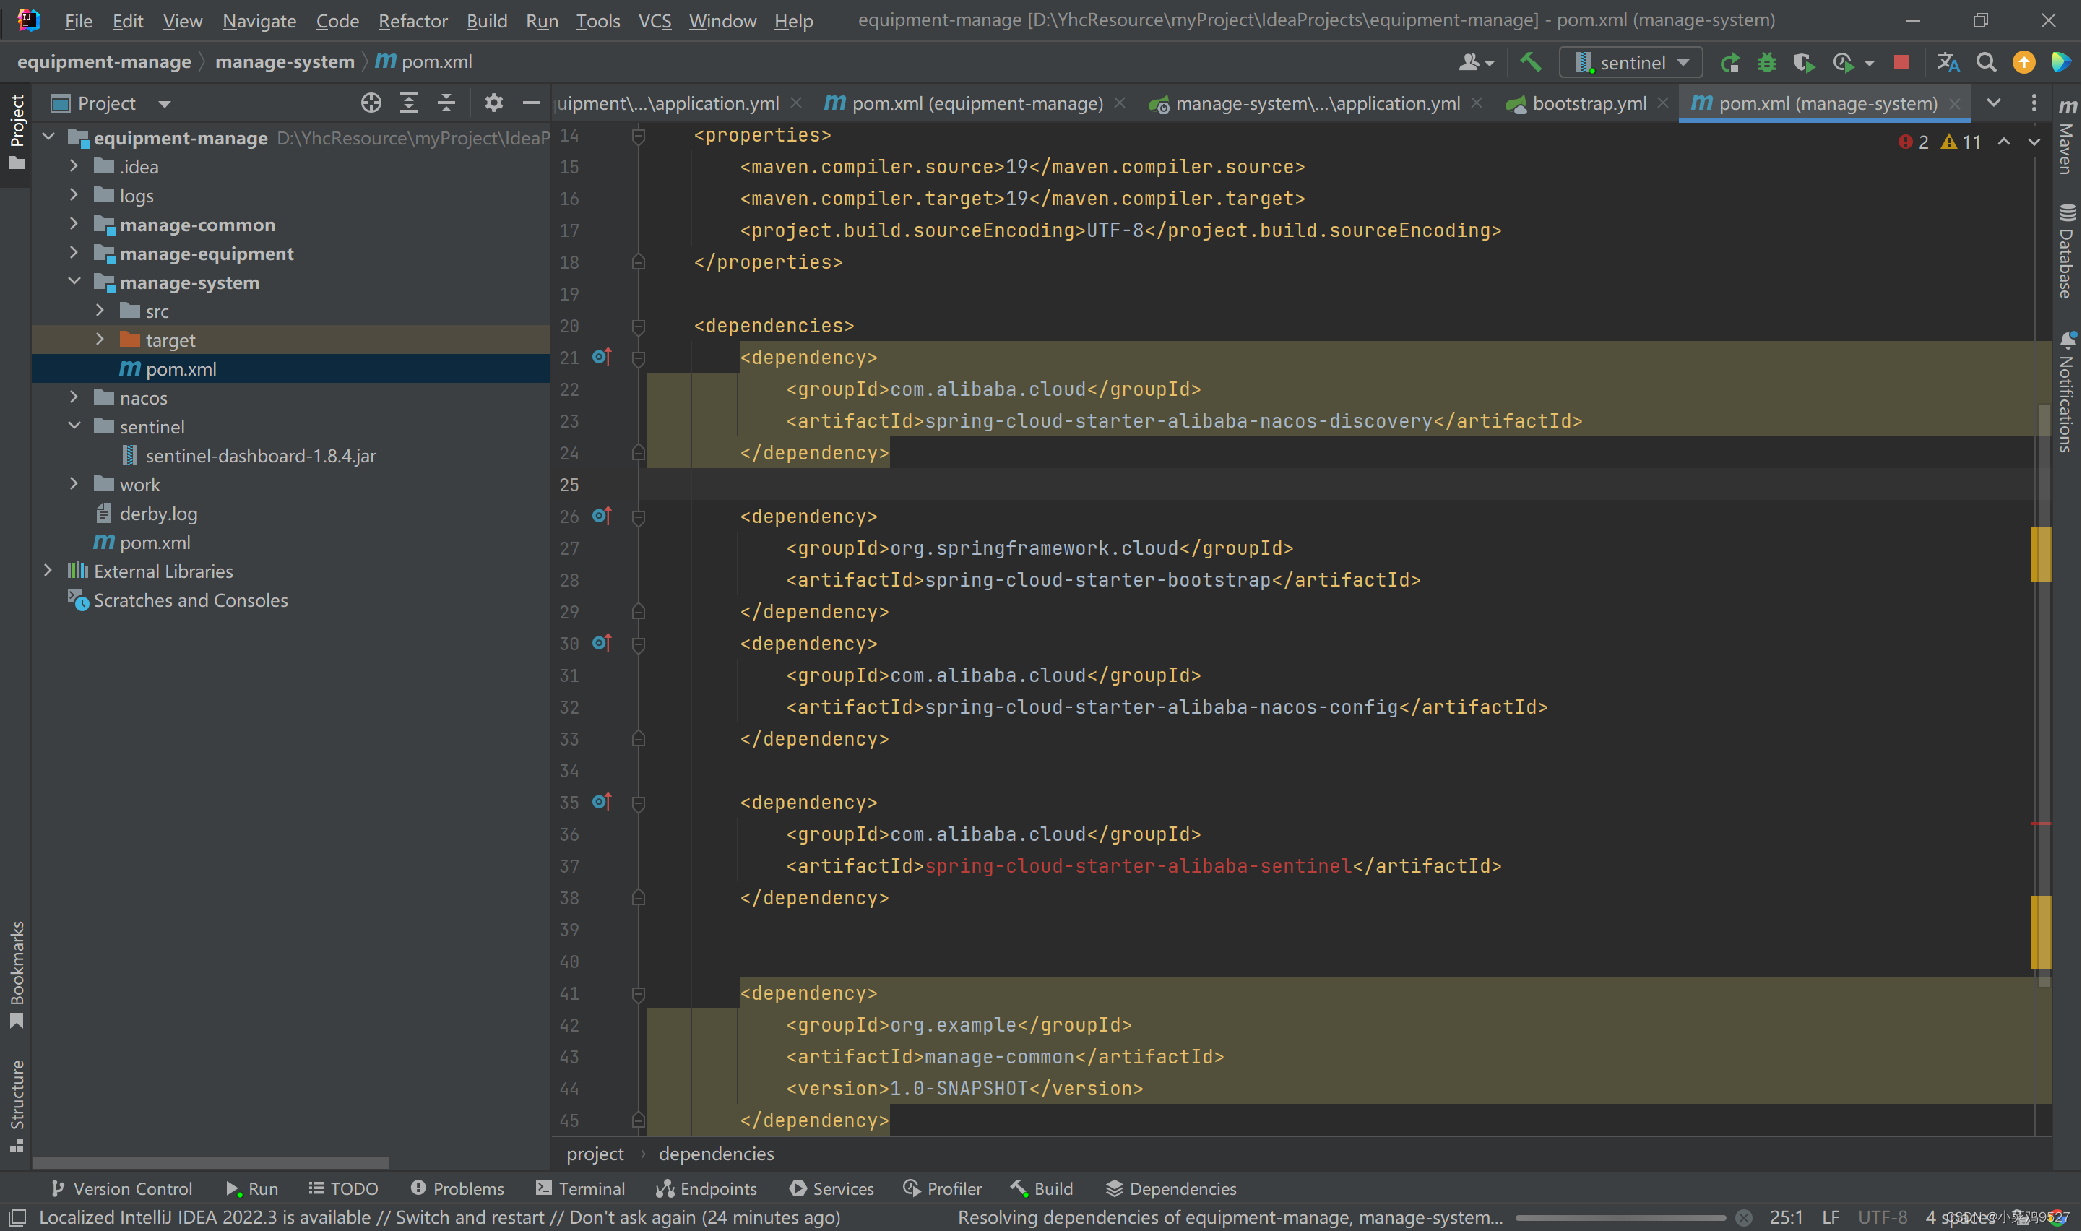2082x1231 pixels.
Task: Select opened file target icon
Action: click(x=371, y=103)
